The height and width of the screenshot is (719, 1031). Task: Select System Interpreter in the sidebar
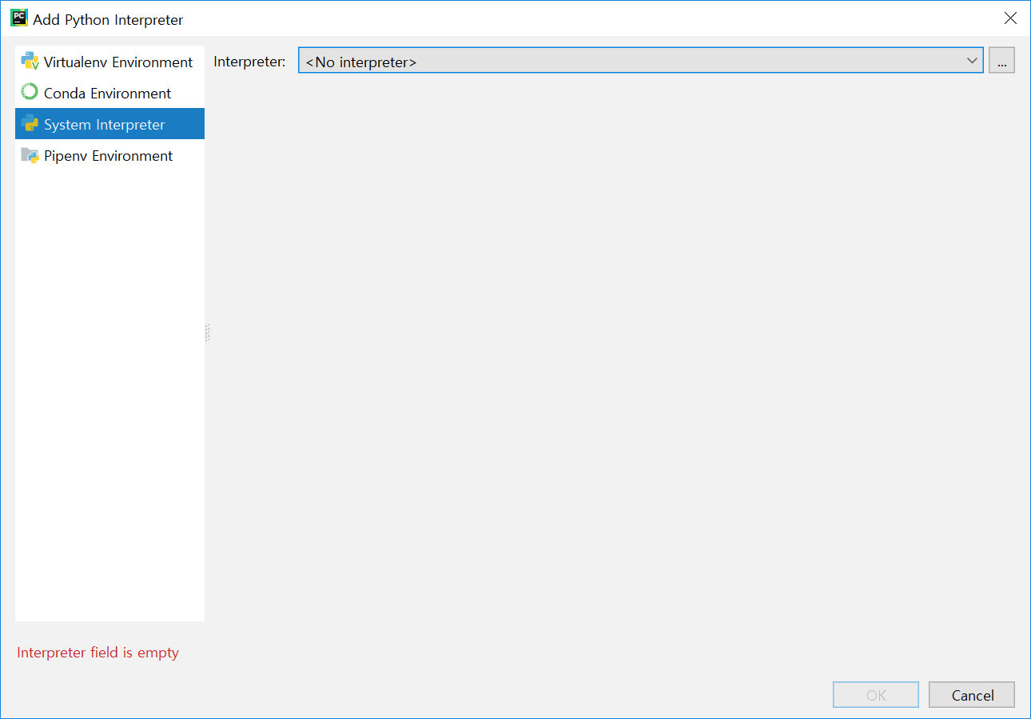coord(109,124)
